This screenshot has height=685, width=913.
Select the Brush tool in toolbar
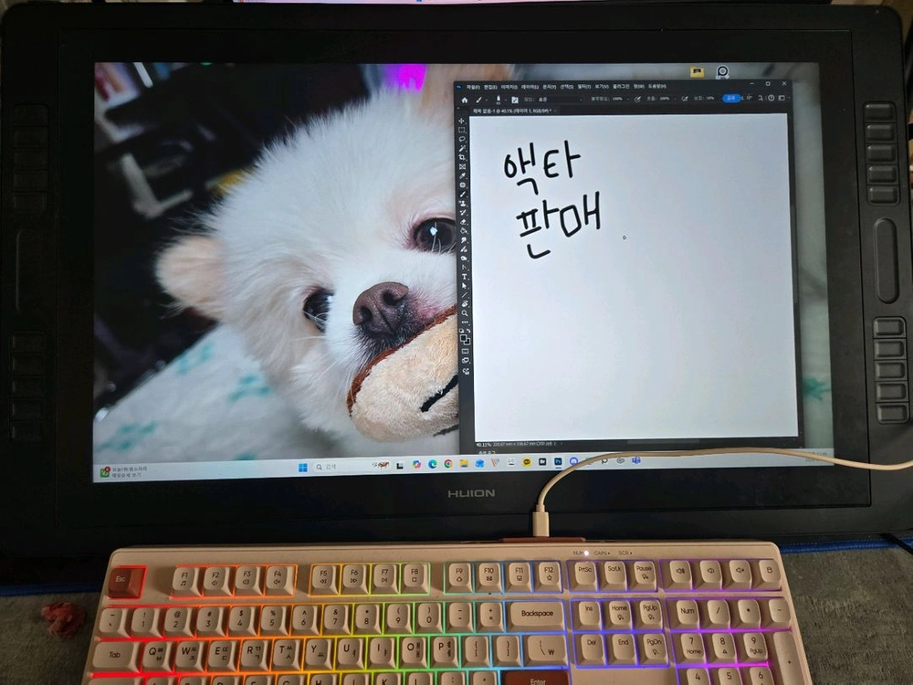point(463,194)
